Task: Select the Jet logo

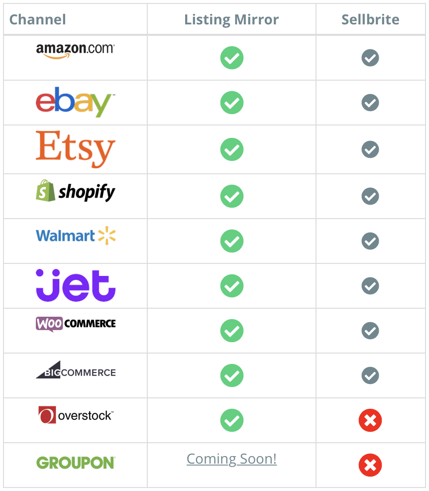Action: [x=76, y=285]
